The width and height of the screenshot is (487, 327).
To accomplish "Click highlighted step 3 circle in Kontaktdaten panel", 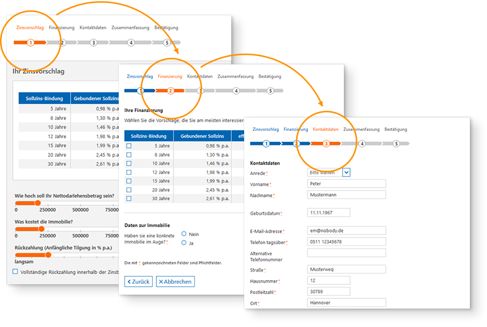I will coord(326,144).
